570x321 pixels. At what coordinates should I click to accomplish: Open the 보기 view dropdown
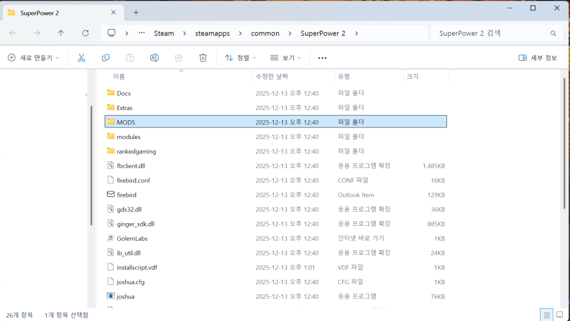click(x=285, y=58)
